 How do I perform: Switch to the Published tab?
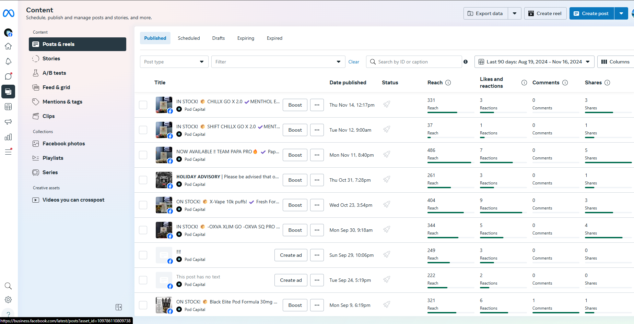tap(155, 38)
